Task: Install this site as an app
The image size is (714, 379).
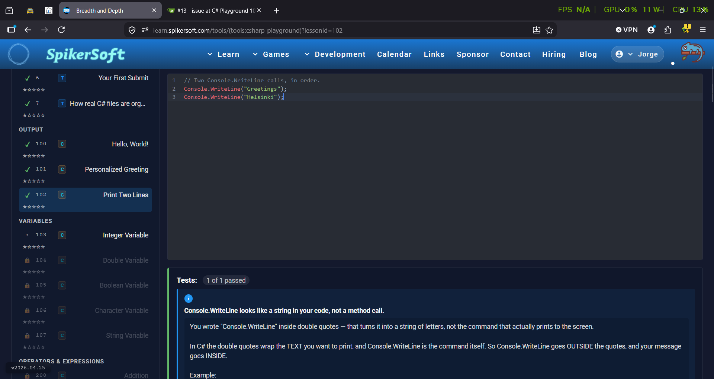Action: pyautogui.click(x=536, y=30)
